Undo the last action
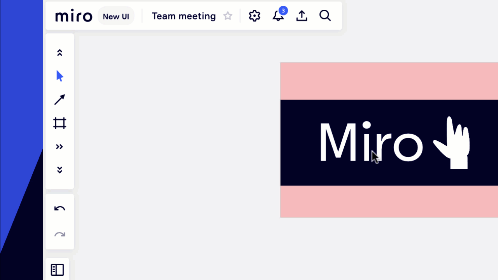498x280 pixels. pyautogui.click(x=60, y=209)
